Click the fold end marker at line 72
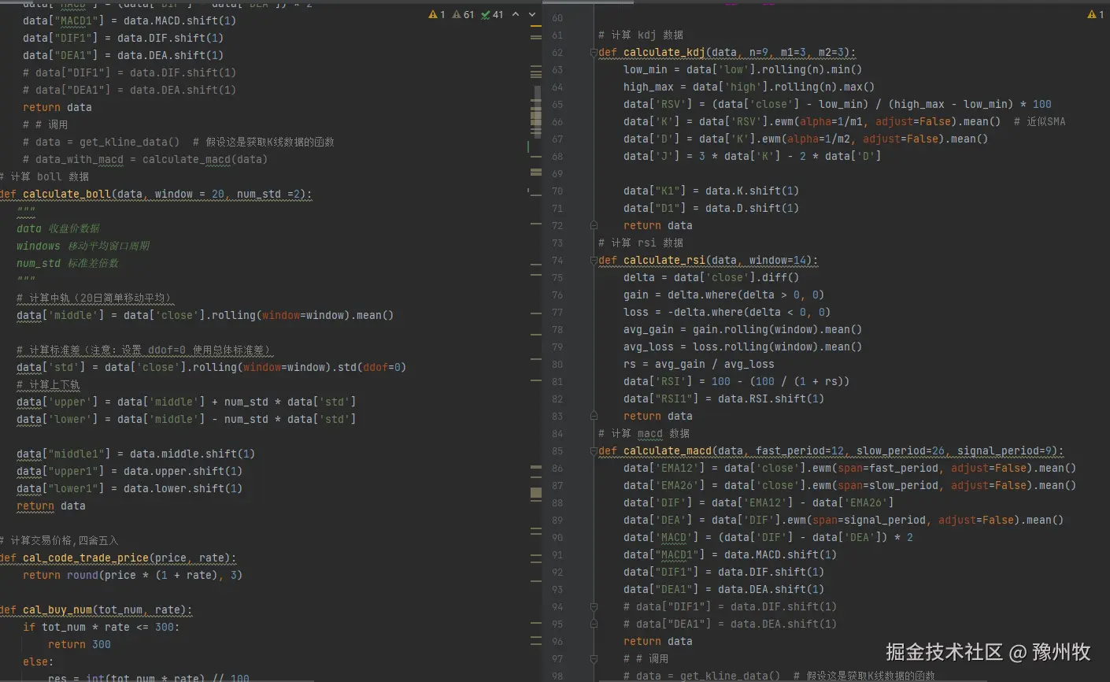 (x=594, y=226)
